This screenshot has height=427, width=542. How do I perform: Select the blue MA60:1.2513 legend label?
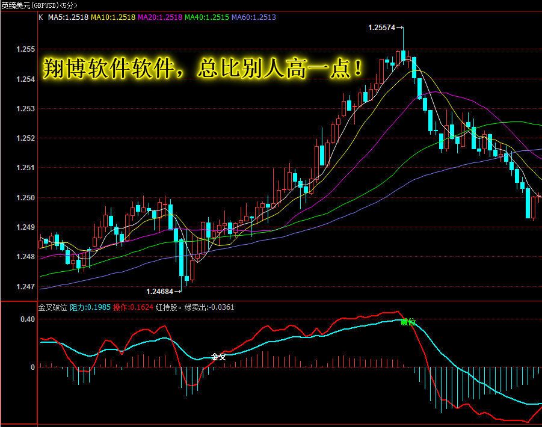point(254,17)
